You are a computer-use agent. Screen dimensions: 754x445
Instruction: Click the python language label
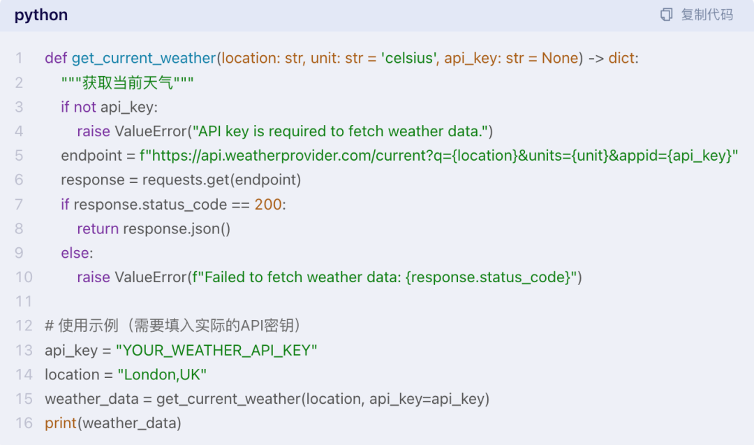tap(41, 15)
